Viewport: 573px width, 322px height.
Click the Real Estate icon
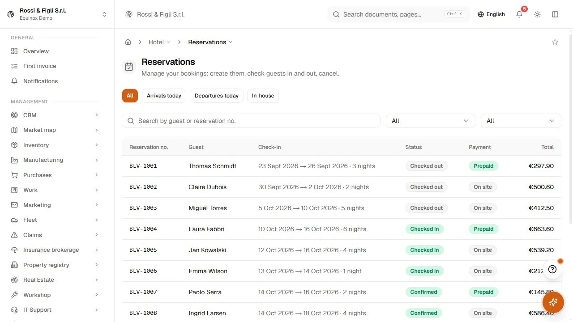[x=14, y=280]
